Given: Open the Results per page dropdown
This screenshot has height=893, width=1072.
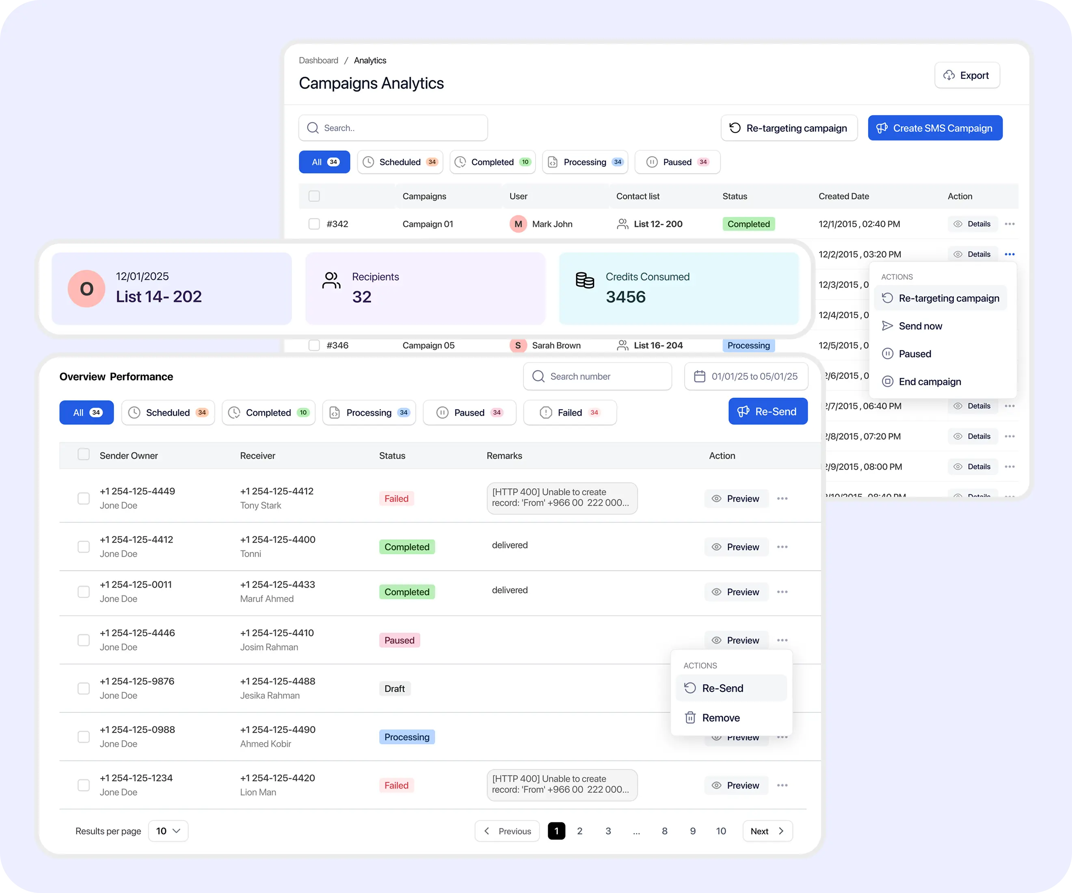Looking at the screenshot, I should pyautogui.click(x=168, y=831).
